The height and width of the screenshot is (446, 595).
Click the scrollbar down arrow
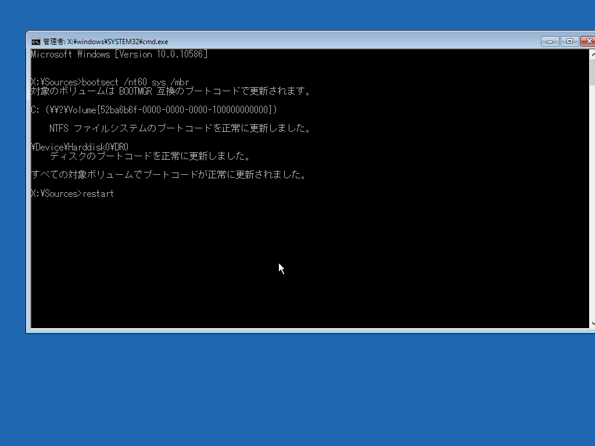point(592,323)
